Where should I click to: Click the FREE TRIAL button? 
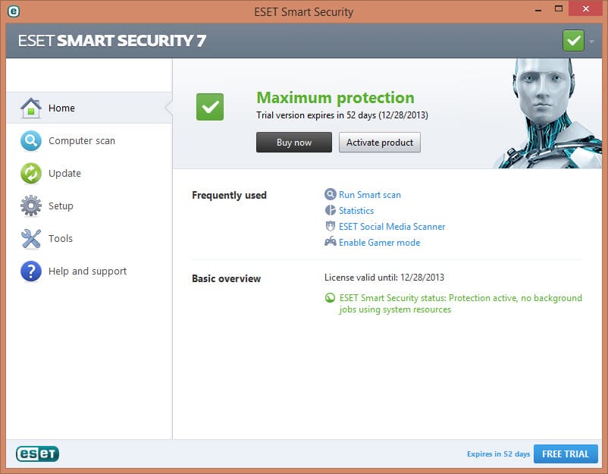pyautogui.click(x=566, y=454)
